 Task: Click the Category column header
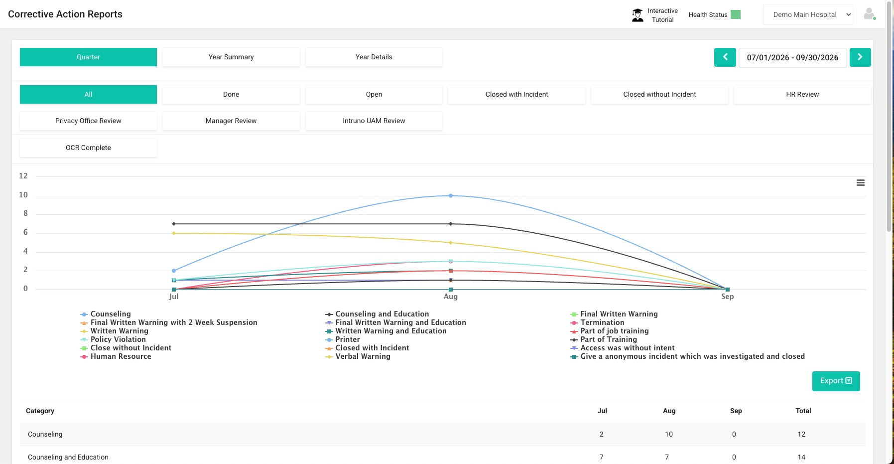click(x=40, y=411)
